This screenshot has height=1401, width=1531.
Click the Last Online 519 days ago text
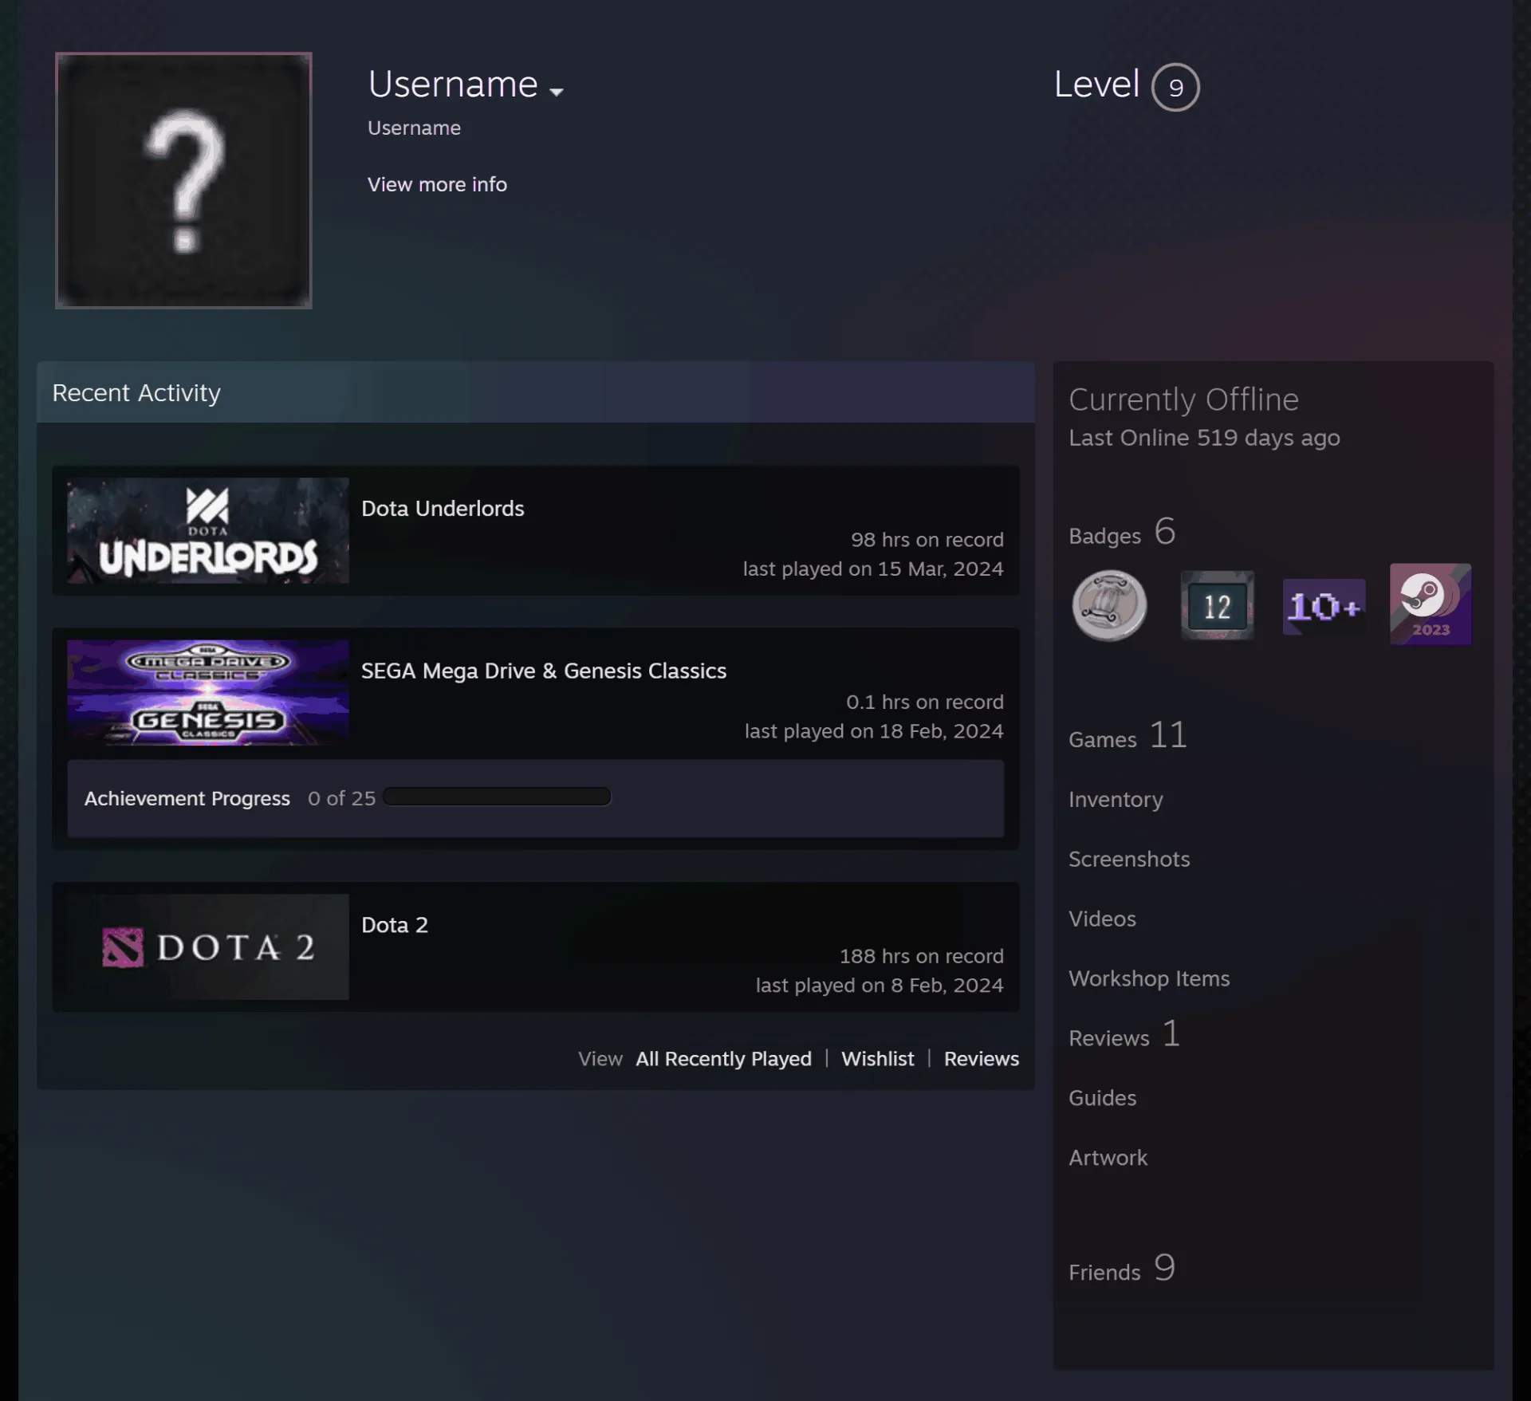[x=1204, y=438]
